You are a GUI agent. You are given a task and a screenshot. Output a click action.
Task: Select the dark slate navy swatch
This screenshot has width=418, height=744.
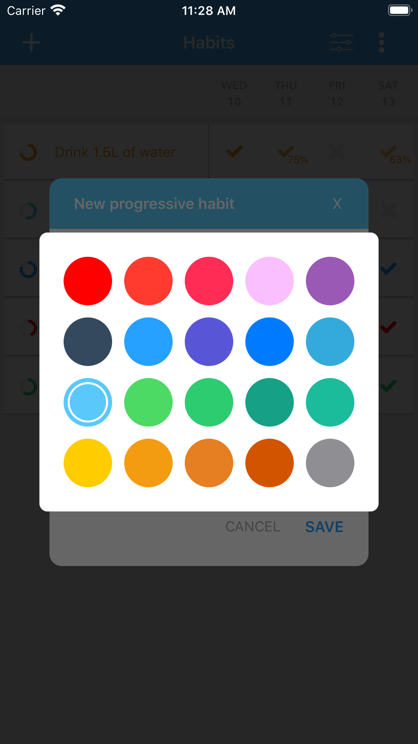pos(88,341)
